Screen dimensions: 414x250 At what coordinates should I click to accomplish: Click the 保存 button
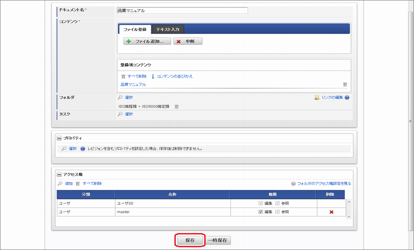190,240
